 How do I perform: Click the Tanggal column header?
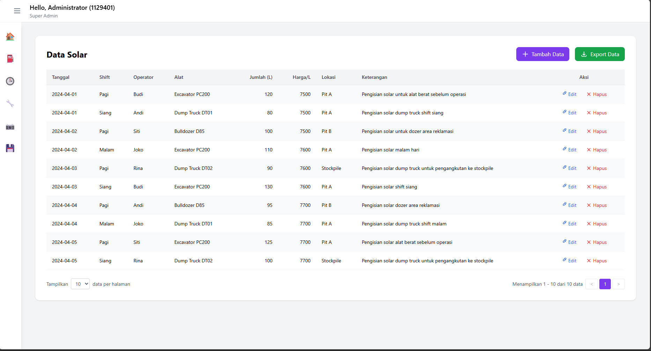pos(61,77)
